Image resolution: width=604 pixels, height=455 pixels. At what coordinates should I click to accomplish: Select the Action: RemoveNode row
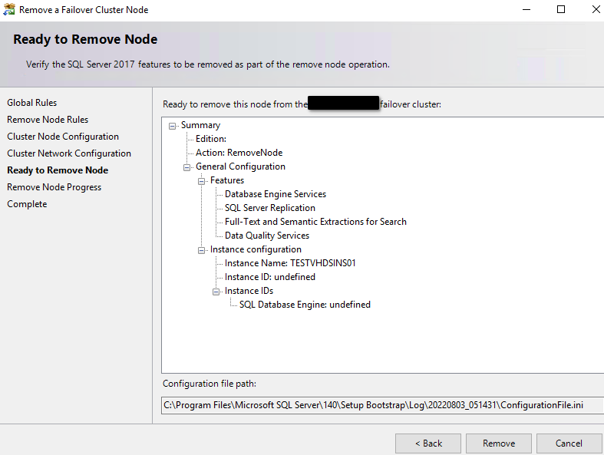[x=239, y=153]
